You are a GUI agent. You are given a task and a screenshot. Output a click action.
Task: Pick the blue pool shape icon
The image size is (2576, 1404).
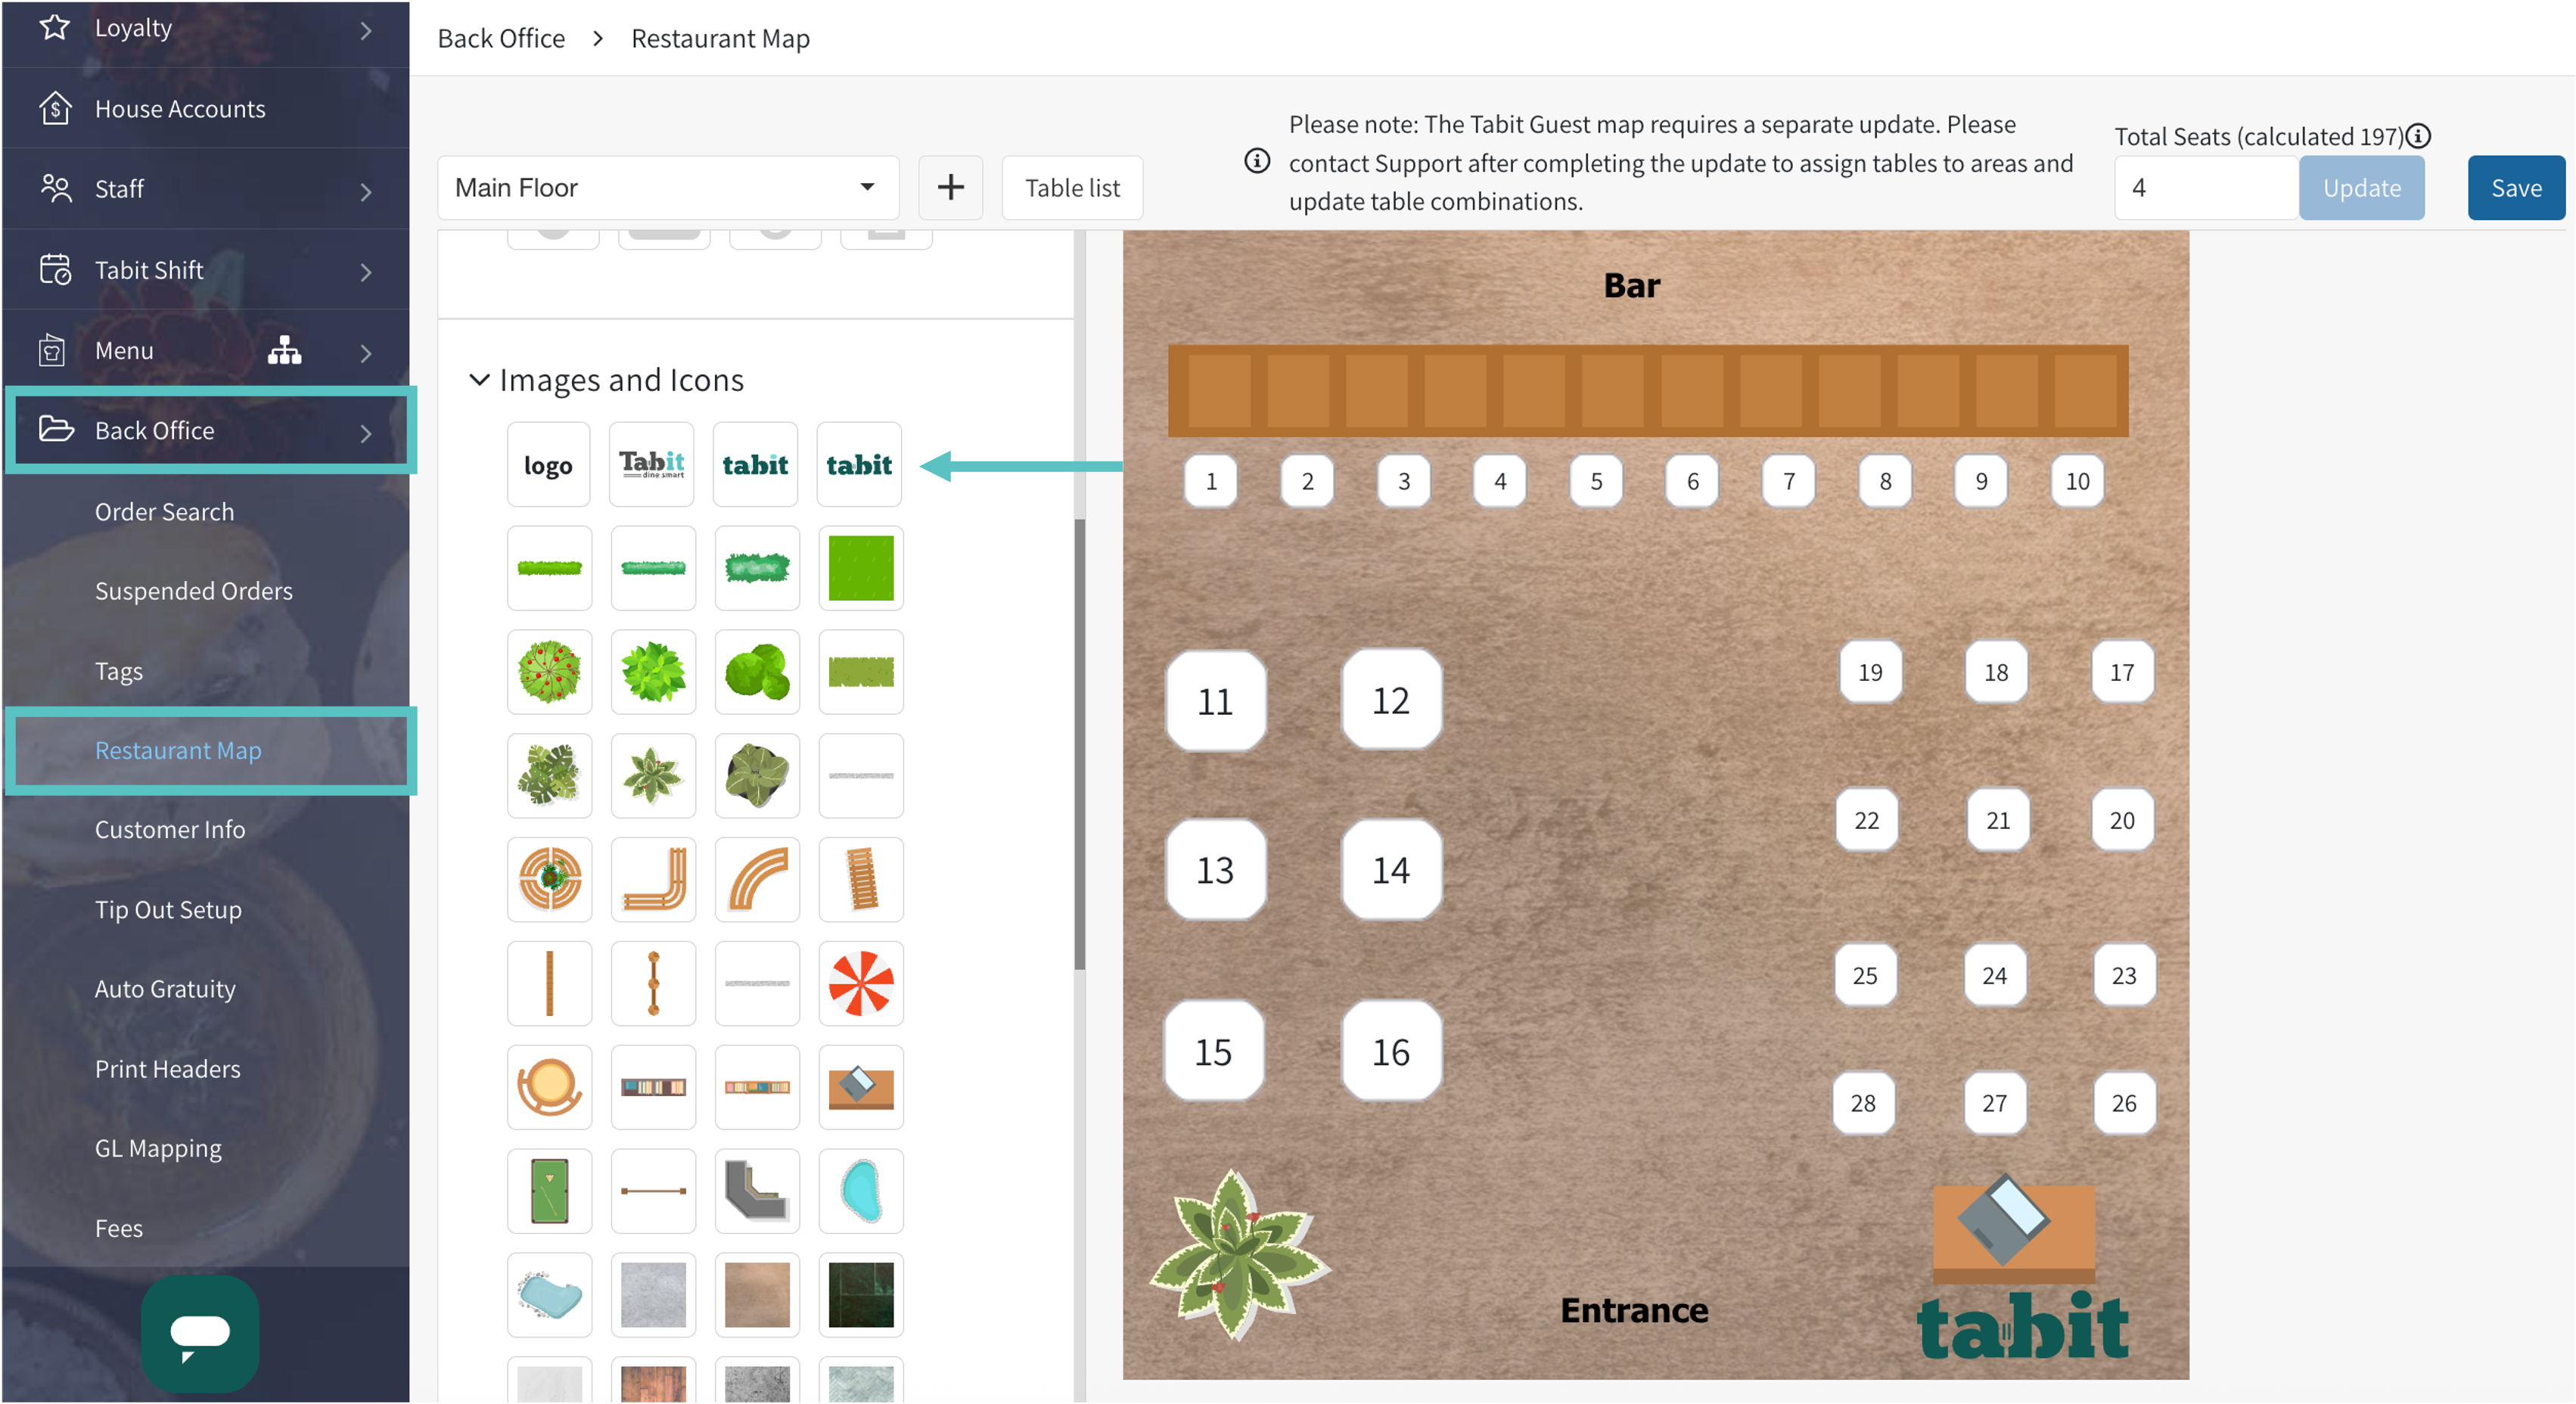tap(860, 1191)
